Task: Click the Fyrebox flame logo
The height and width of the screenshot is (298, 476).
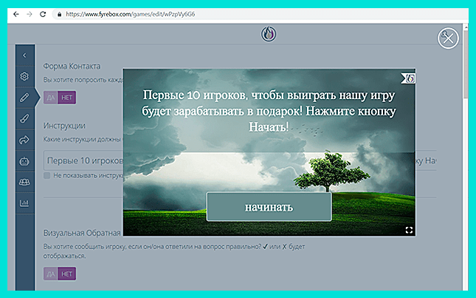Action: pyautogui.click(x=269, y=34)
